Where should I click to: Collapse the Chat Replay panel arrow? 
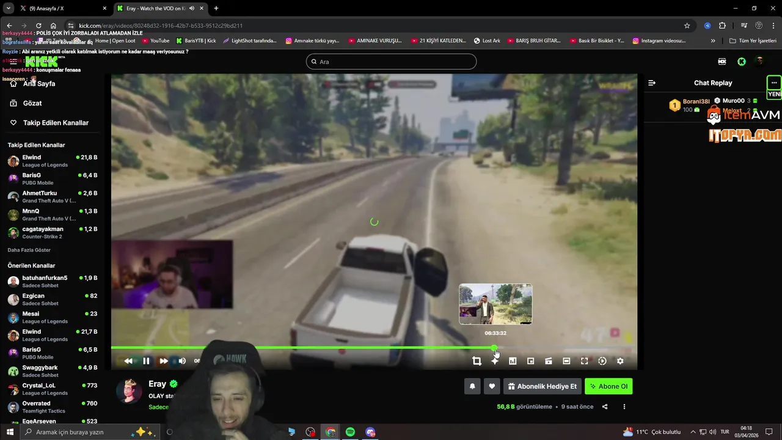coord(652,82)
